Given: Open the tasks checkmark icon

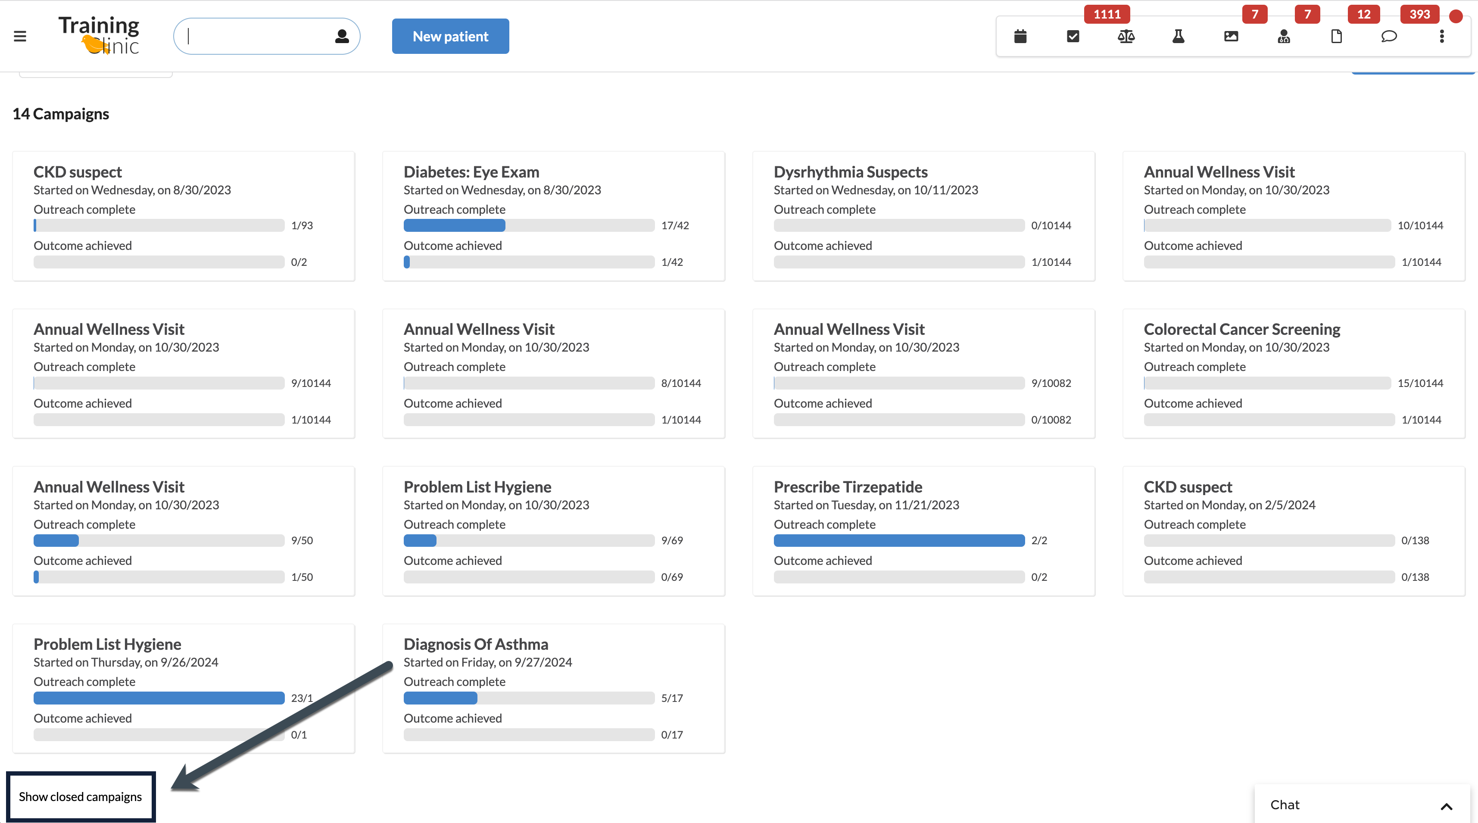Looking at the screenshot, I should coord(1073,37).
